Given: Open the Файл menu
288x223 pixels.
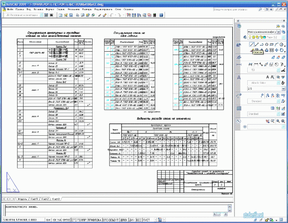Looking at the screenshot, I should click(x=10, y=9).
